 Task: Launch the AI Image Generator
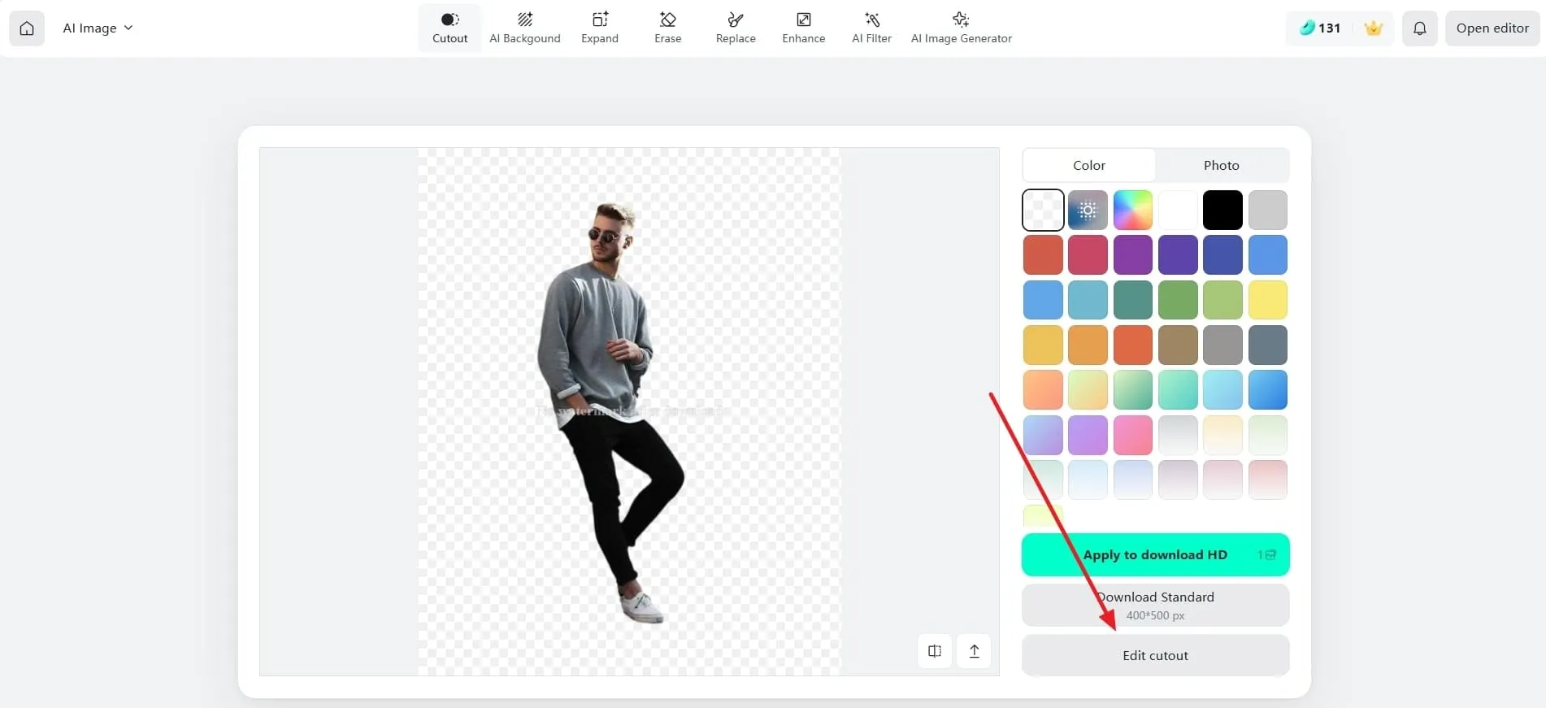[961, 28]
